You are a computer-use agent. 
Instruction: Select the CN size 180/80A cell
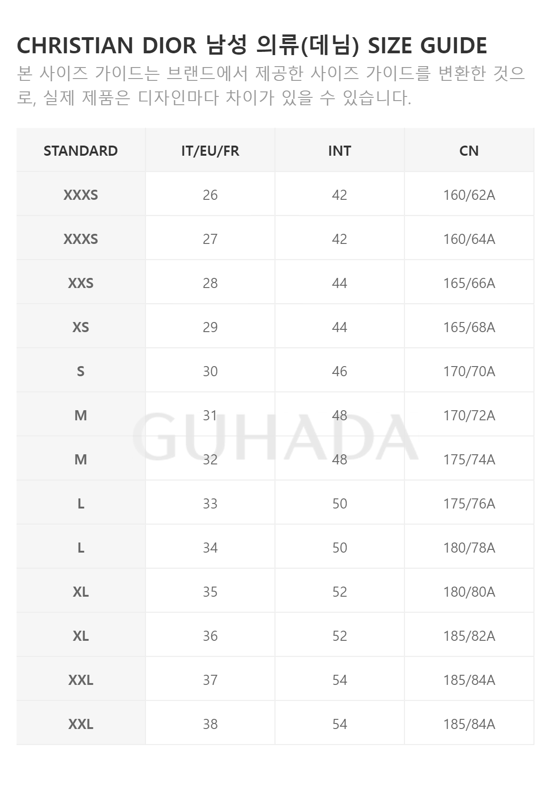coord(469,591)
